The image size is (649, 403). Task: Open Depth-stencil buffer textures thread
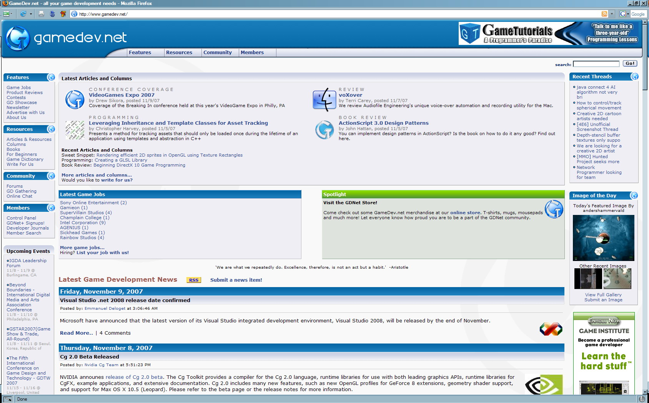pos(598,138)
